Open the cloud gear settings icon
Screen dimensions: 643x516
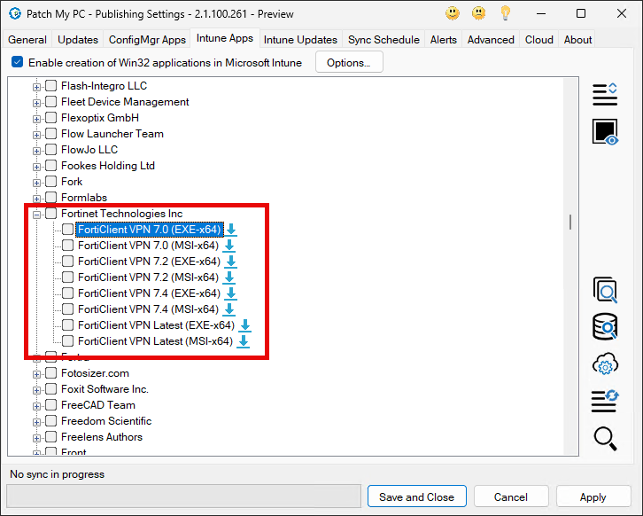pyautogui.click(x=605, y=364)
